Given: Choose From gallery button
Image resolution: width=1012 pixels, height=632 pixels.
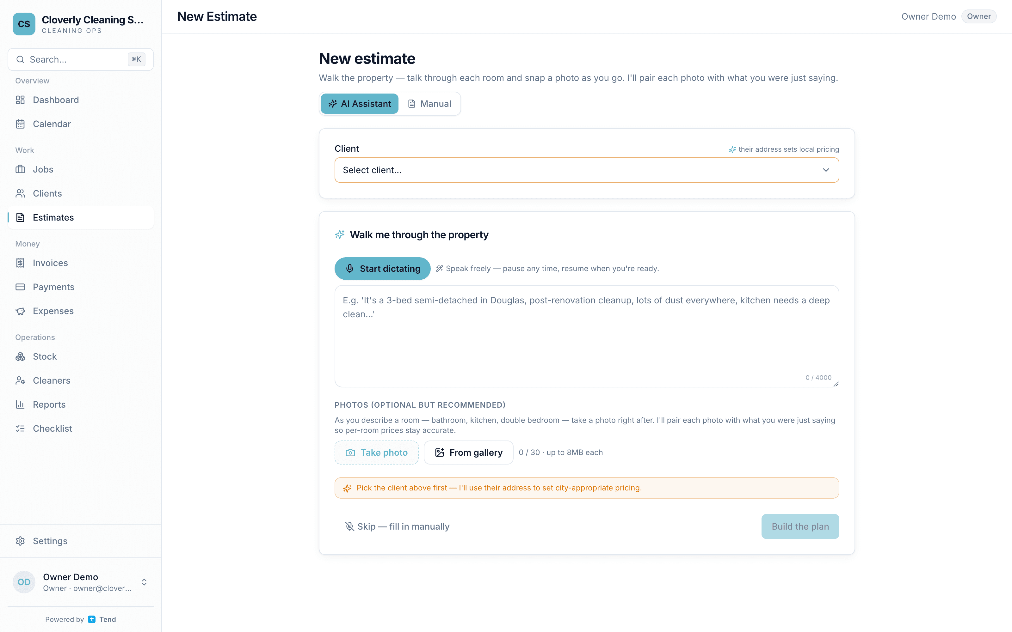Looking at the screenshot, I should tap(468, 452).
